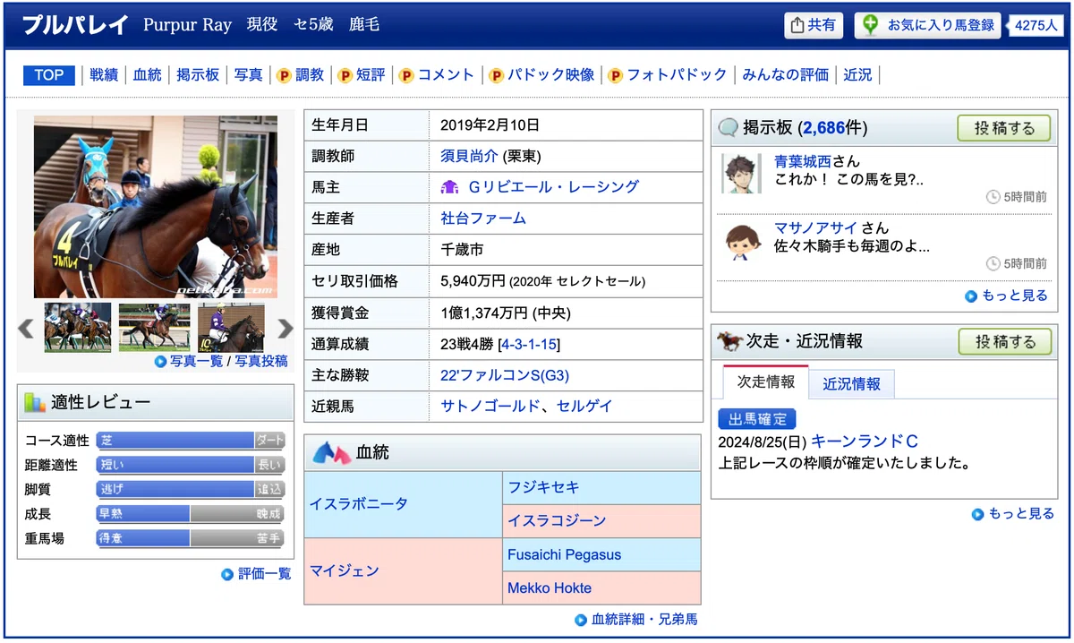
Task: Click the premium P icon beside コメント
Action: 406,76
